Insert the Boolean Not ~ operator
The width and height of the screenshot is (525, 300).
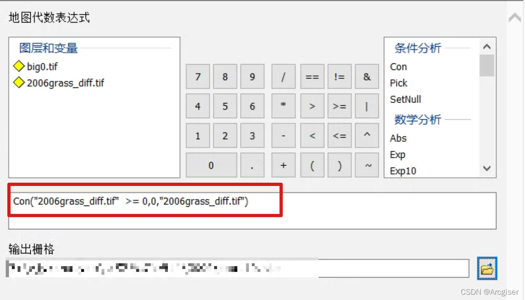[367, 165]
